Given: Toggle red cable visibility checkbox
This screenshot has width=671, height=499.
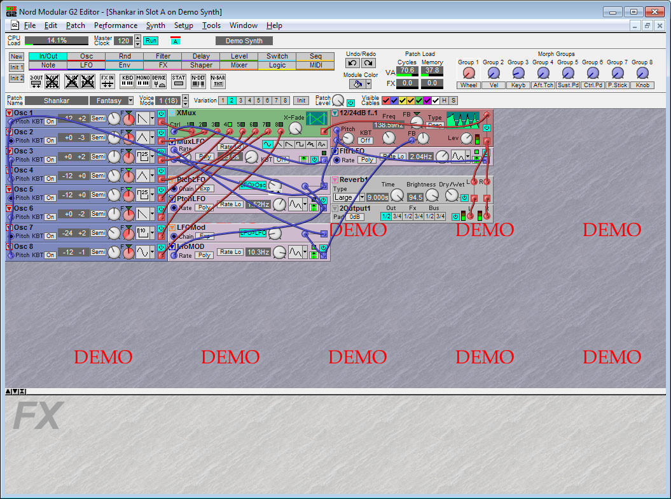Looking at the screenshot, I should click(386, 101).
